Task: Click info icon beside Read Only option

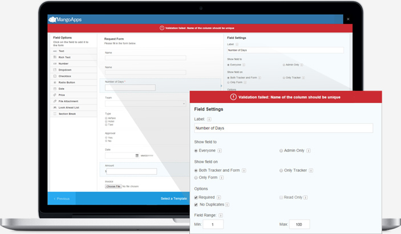Action: (x=306, y=198)
